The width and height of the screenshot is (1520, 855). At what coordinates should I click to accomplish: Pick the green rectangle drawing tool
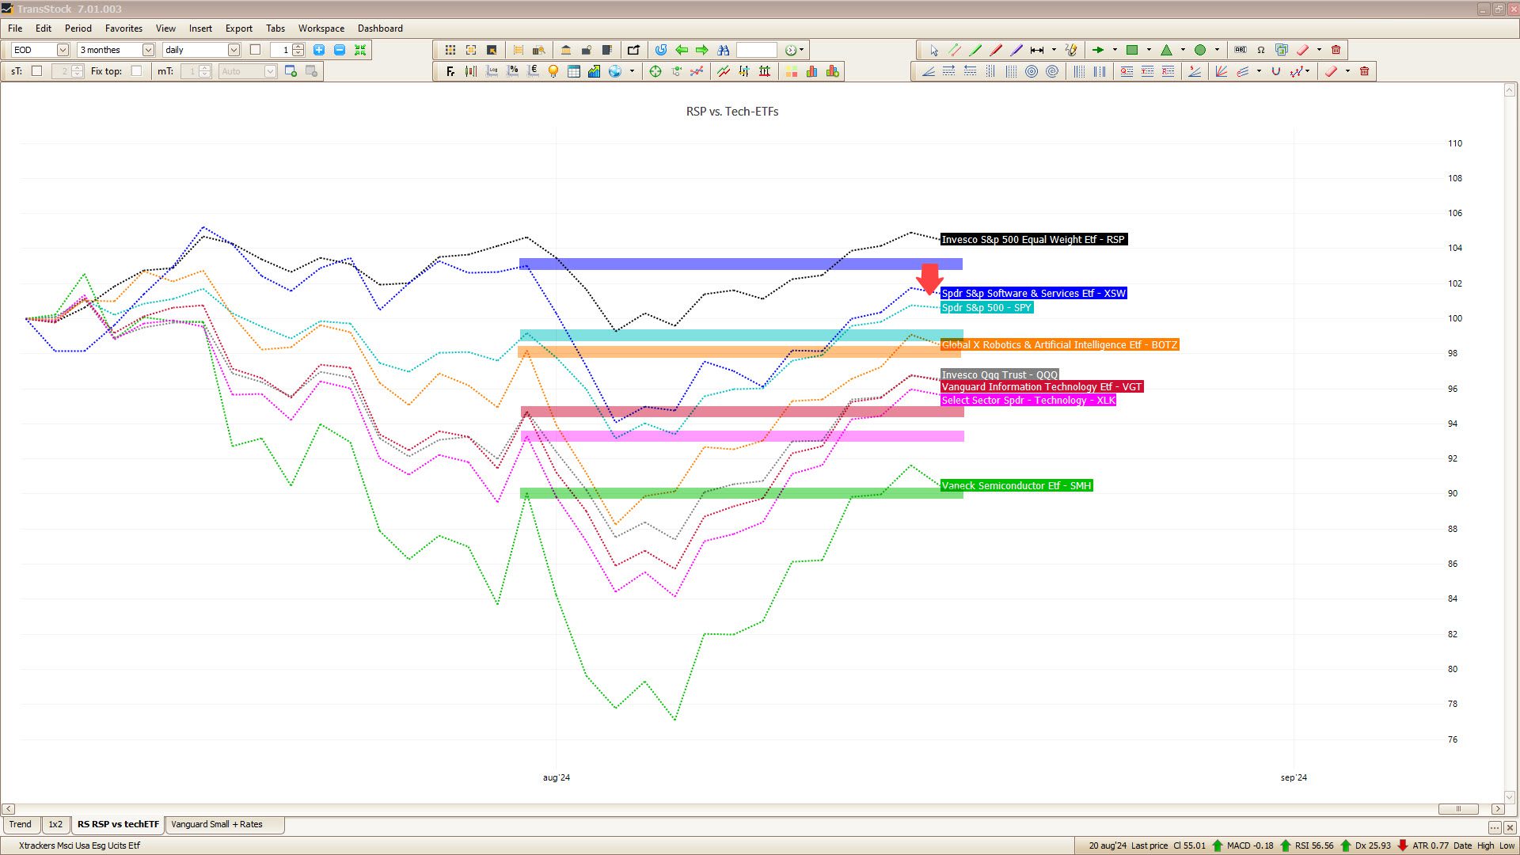pyautogui.click(x=1132, y=50)
